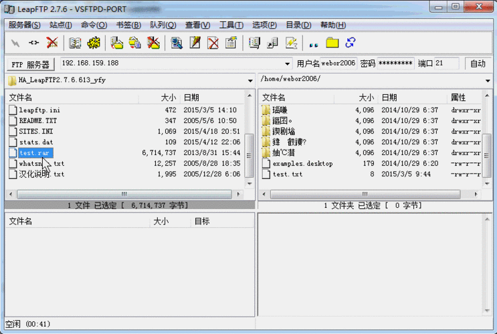
Task: Select local file SITES.INI
Action: click(x=36, y=132)
